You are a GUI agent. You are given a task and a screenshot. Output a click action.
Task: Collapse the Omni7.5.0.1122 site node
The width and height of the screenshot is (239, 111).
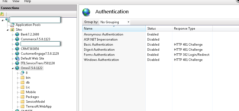coord(13,68)
